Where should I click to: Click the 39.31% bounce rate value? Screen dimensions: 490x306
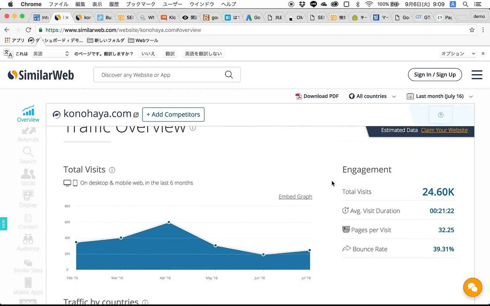[x=444, y=249]
